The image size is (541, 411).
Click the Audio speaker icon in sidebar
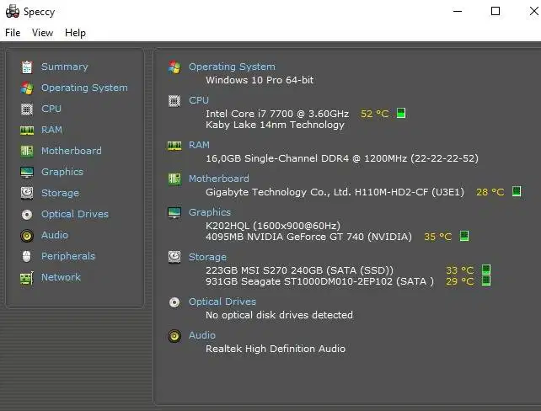27,236
